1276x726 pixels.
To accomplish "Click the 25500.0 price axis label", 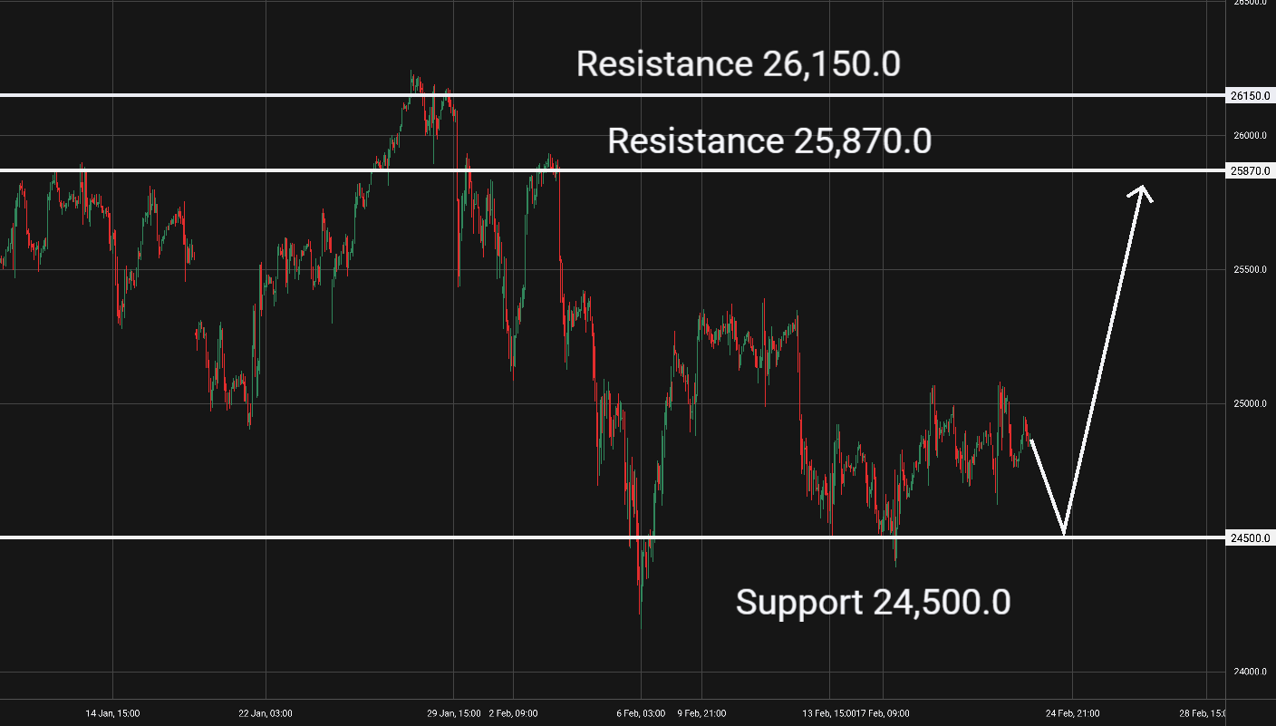I will (x=1251, y=270).
